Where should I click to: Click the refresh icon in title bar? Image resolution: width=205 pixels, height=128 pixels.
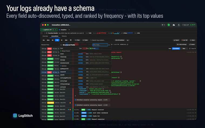pyautogui.click(x=179, y=25)
